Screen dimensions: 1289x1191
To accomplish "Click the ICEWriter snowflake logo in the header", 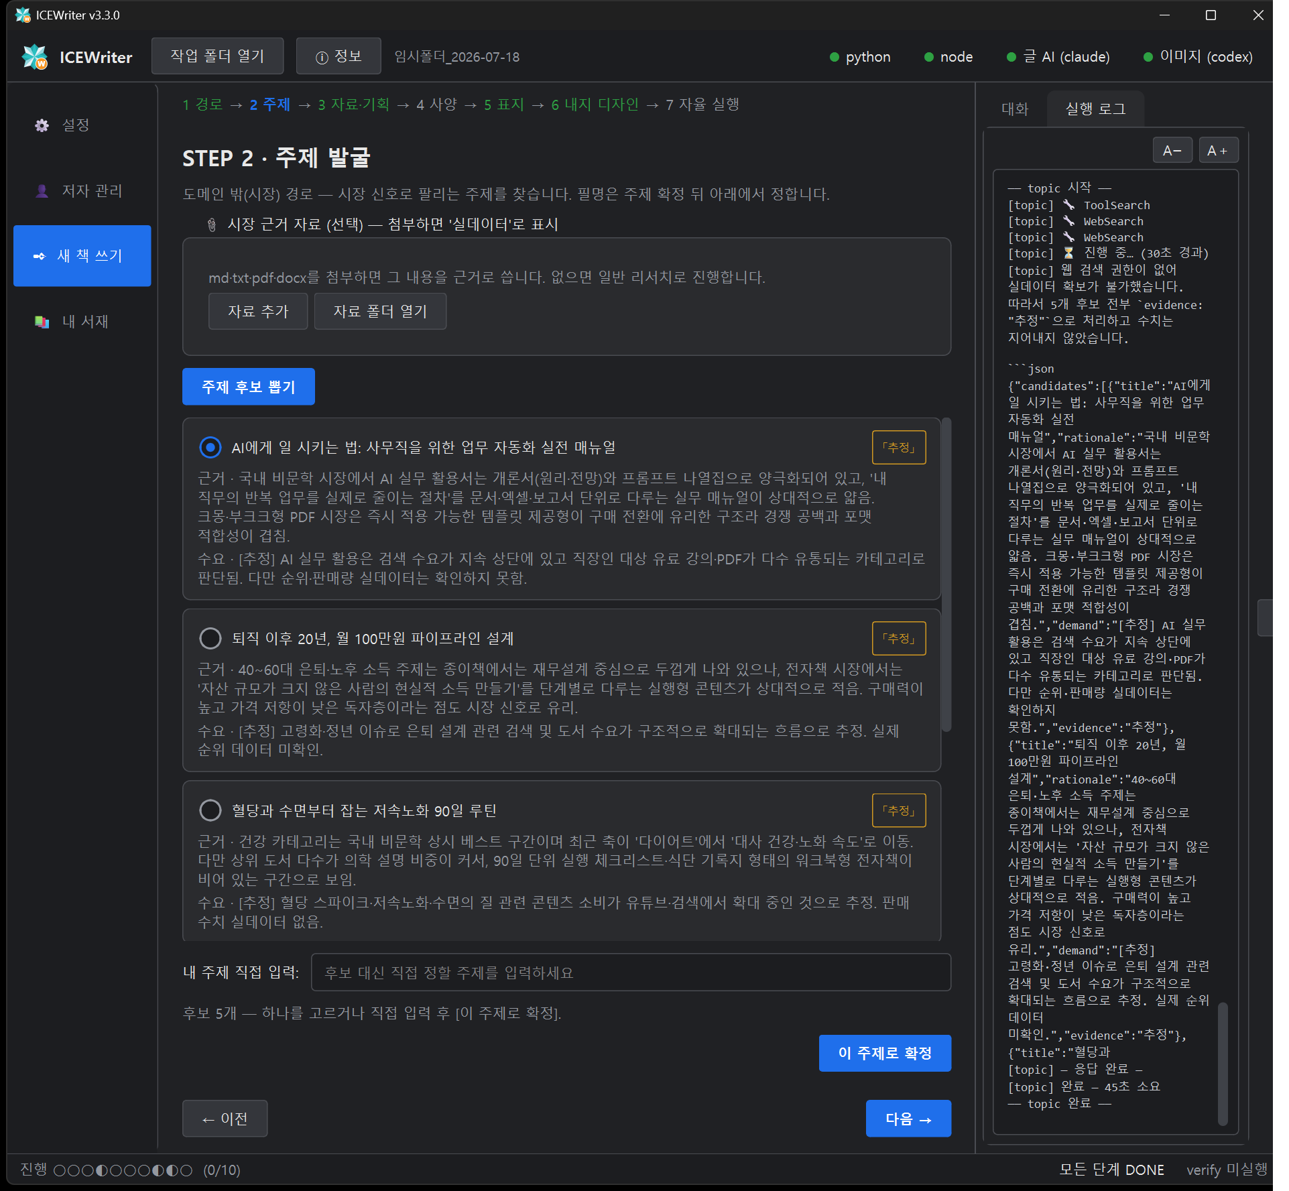I will click(35, 57).
